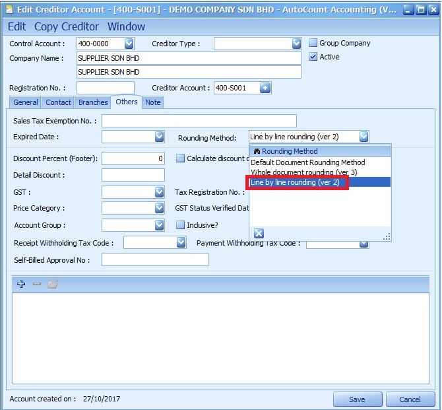Toggle the Group Company checkbox
This screenshot has width=442, height=410.
click(x=313, y=44)
